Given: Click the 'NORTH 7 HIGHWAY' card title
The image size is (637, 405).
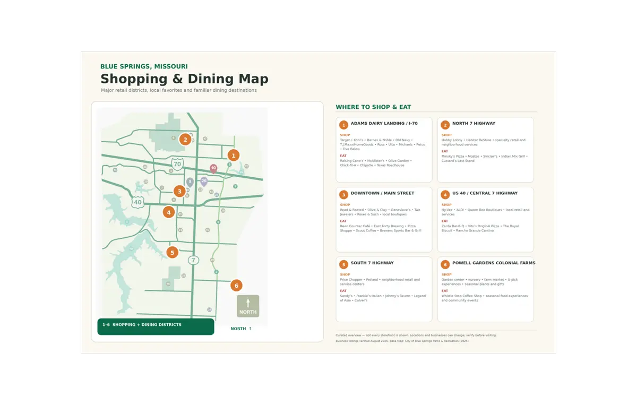Looking at the screenshot, I should pos(474,124).
